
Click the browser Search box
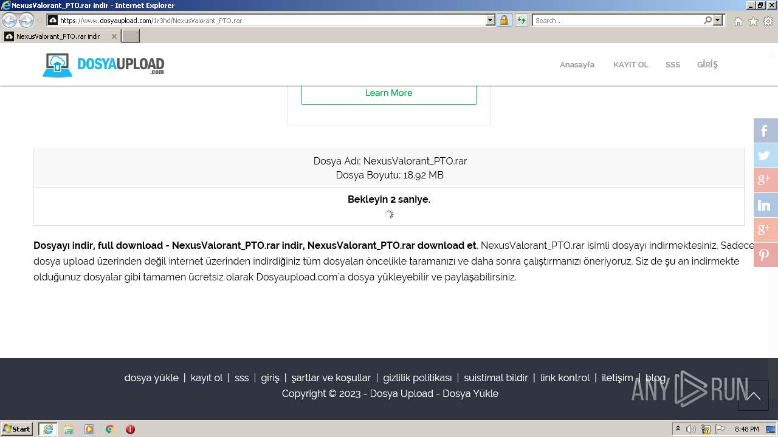click(x=618, y=21)
